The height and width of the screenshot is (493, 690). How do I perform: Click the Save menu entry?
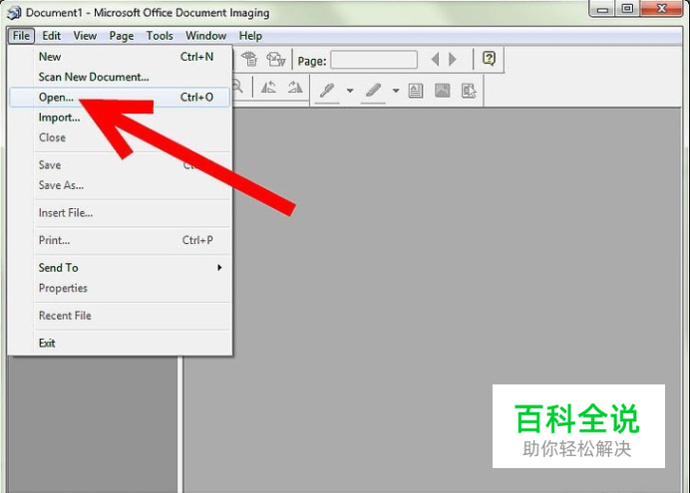pos(120,165)
